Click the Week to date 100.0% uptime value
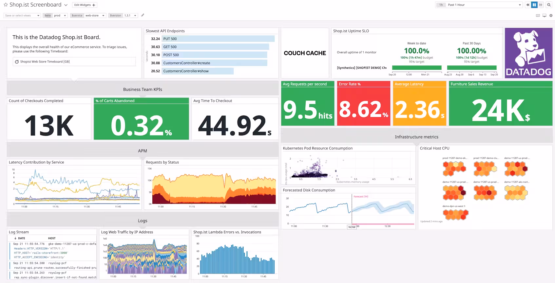 [416, 51]
